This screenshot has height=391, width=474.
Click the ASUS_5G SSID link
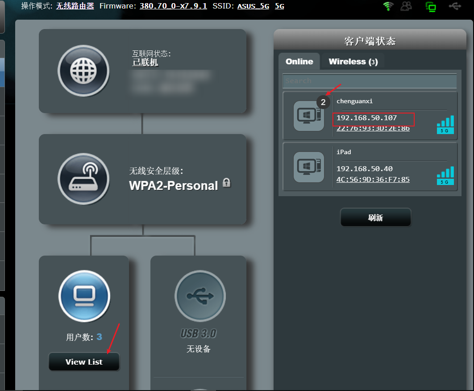click(x=253, y=6)
